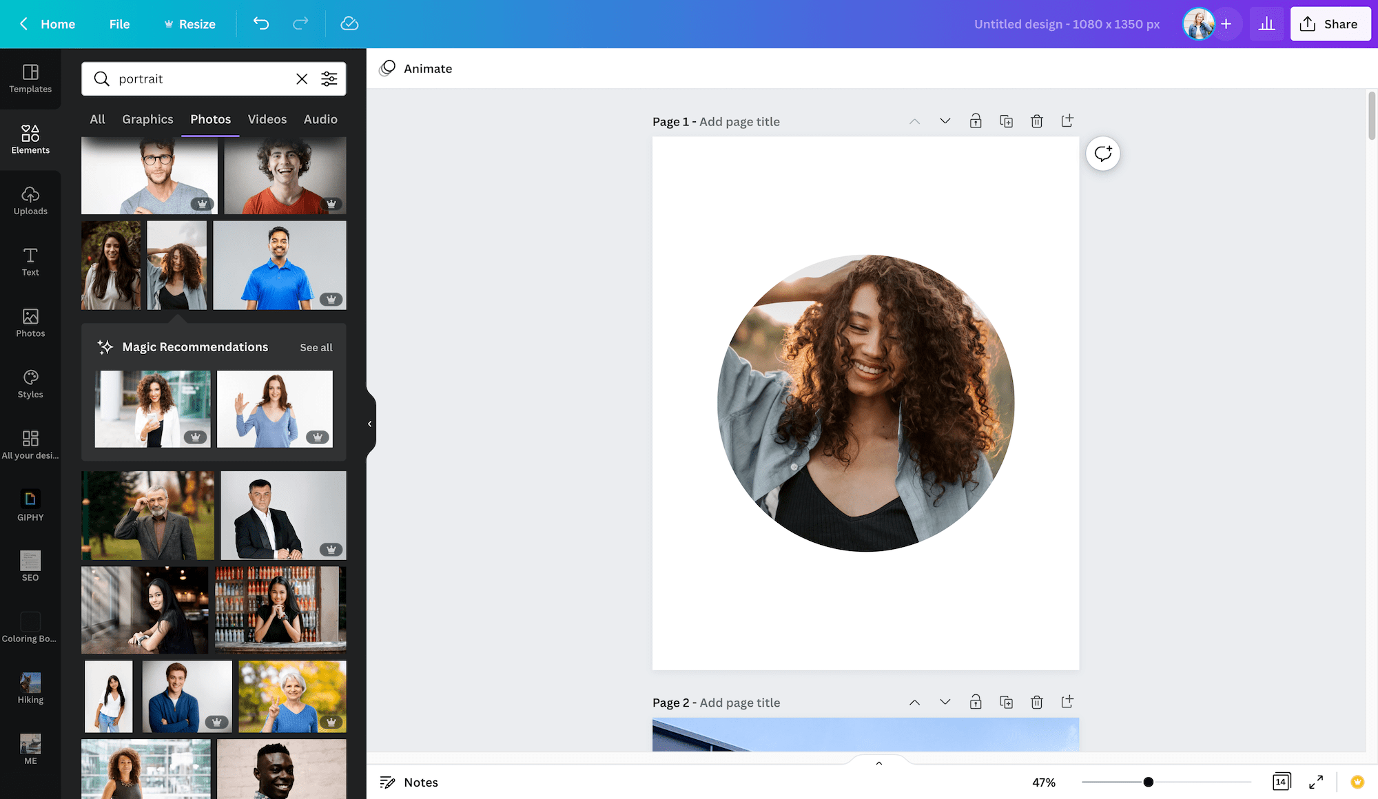Expand the page list with bottom chevron
Viewport: 1378px width, 799px height.
click(878, 763)
